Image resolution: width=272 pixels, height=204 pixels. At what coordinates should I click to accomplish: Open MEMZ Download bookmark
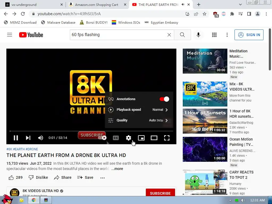point(20,22)
